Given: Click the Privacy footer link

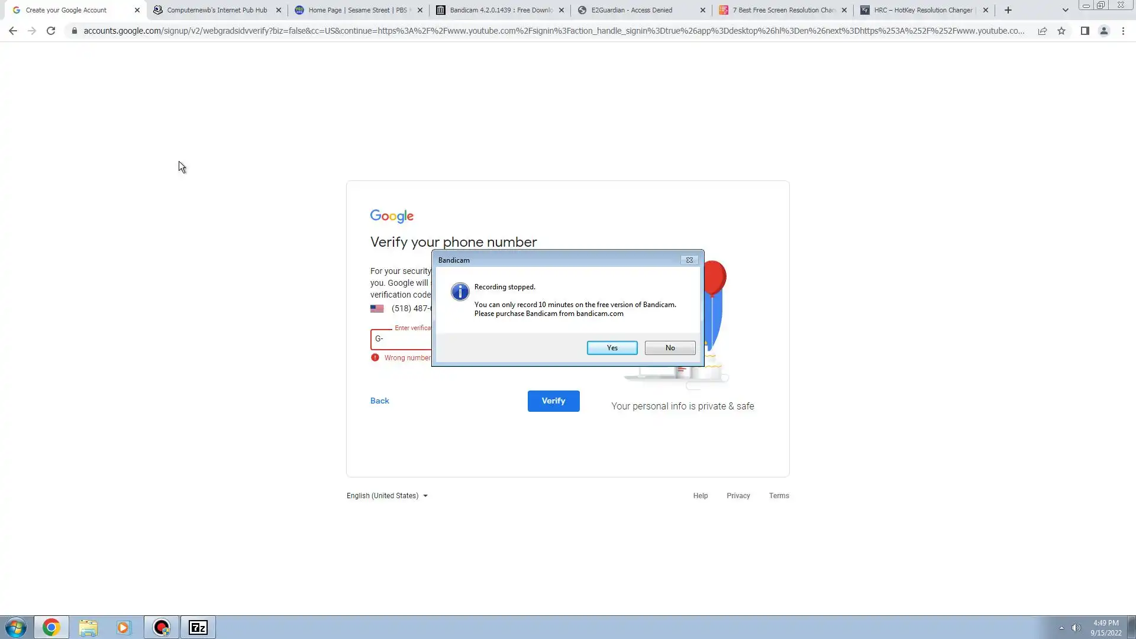Looking at the screenshot, I should coord(738,496).
